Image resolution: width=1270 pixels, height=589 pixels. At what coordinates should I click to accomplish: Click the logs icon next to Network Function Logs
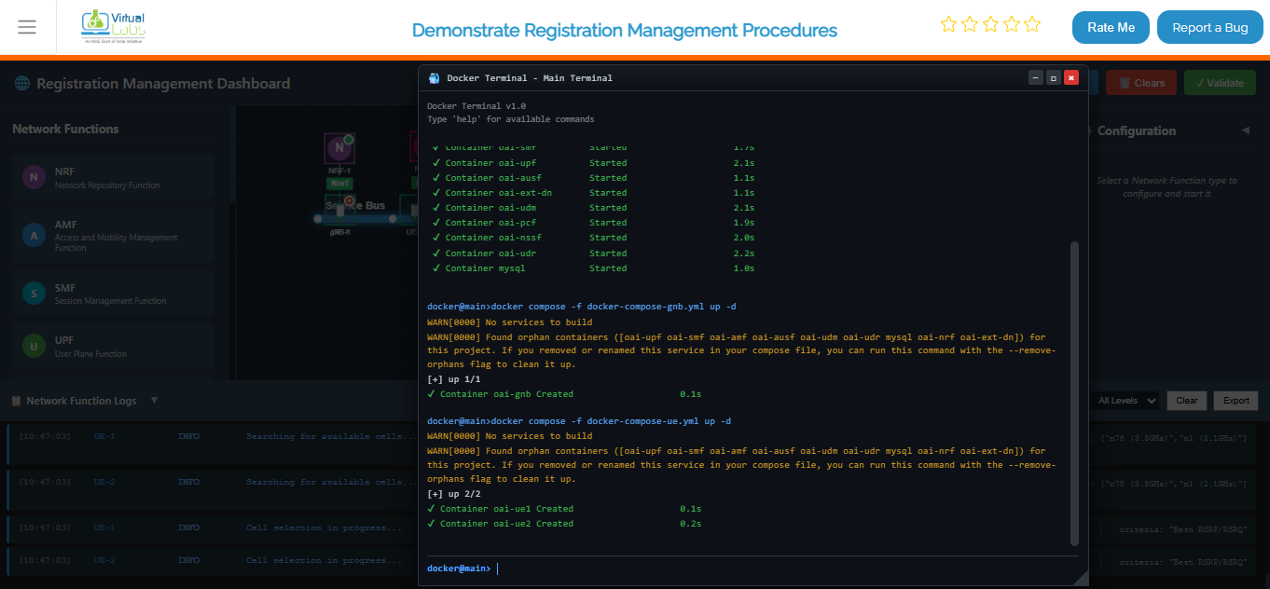16,400
